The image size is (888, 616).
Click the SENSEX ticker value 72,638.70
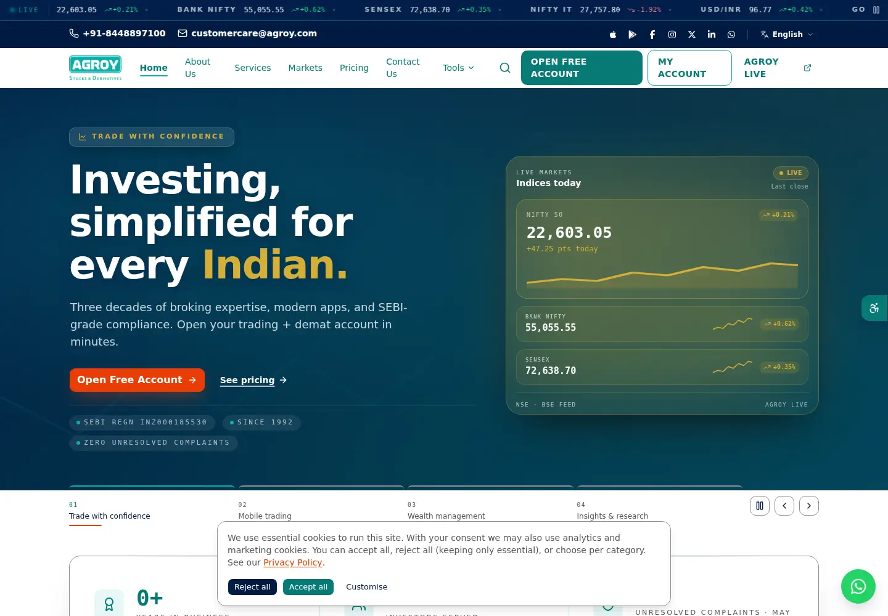click(430, 10)
